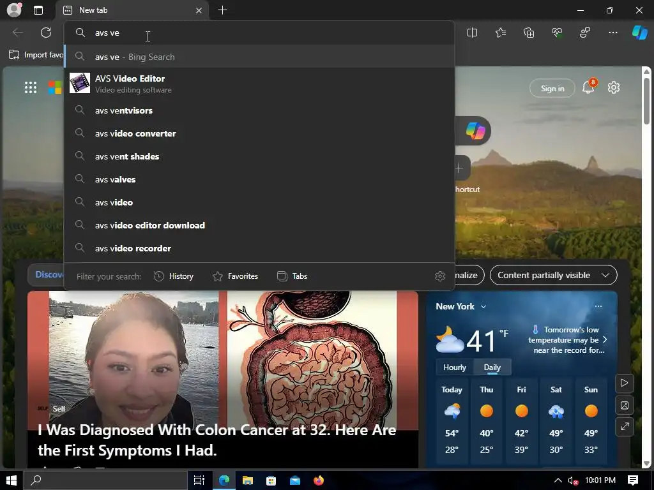Expand Content partially visible dropdown
654x490 pixels.
554,275
